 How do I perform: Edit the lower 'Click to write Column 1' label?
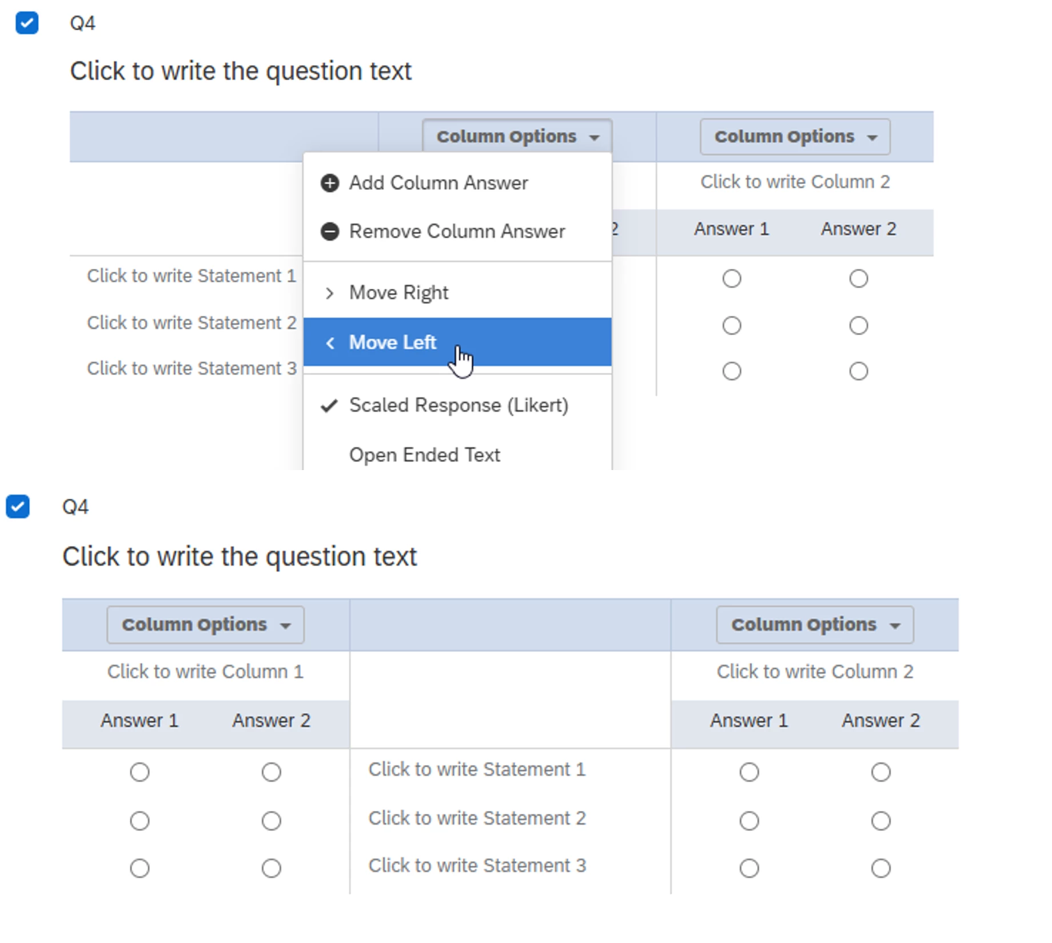coord(205,671)
